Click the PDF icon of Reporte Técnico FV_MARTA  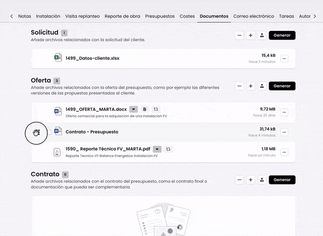[57, 152]
